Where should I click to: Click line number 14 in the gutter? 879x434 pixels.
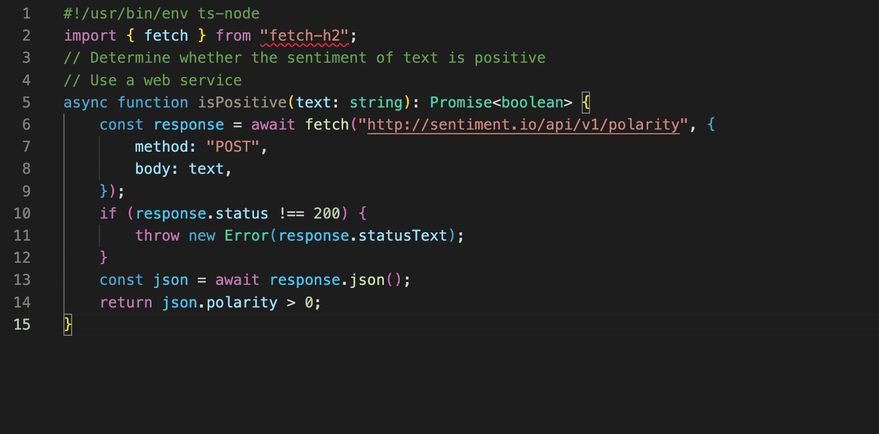tap(22, 302)
